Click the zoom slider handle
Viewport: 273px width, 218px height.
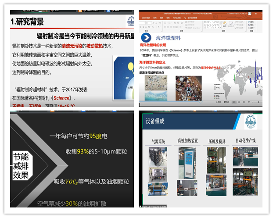click(x=259, y=102)
